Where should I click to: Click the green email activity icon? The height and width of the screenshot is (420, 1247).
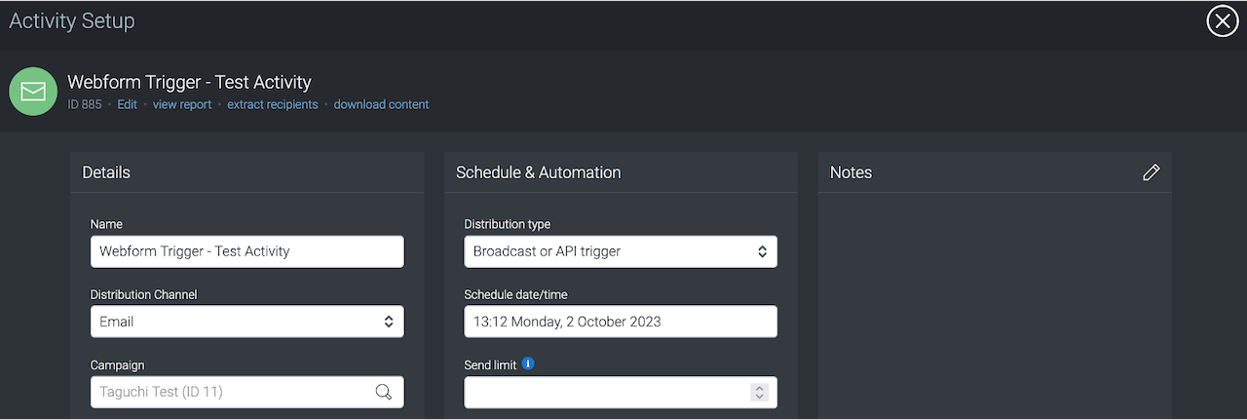pos(33,92)
